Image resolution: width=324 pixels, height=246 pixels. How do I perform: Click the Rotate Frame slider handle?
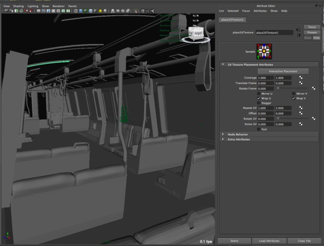pyautogui.click(x=278, y=88)
